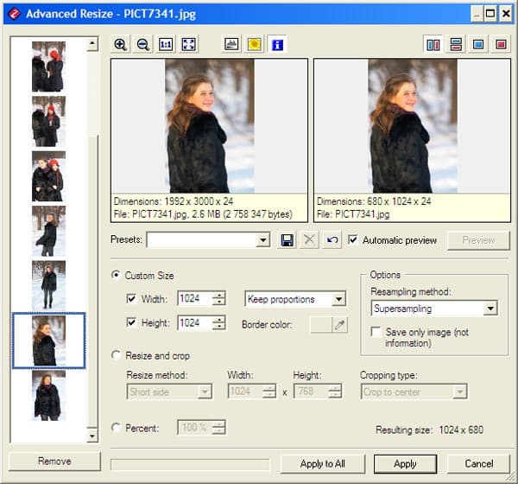518x484 pixels.
Task: Maximize the Advanced Resize window
Action: [490, 14]
